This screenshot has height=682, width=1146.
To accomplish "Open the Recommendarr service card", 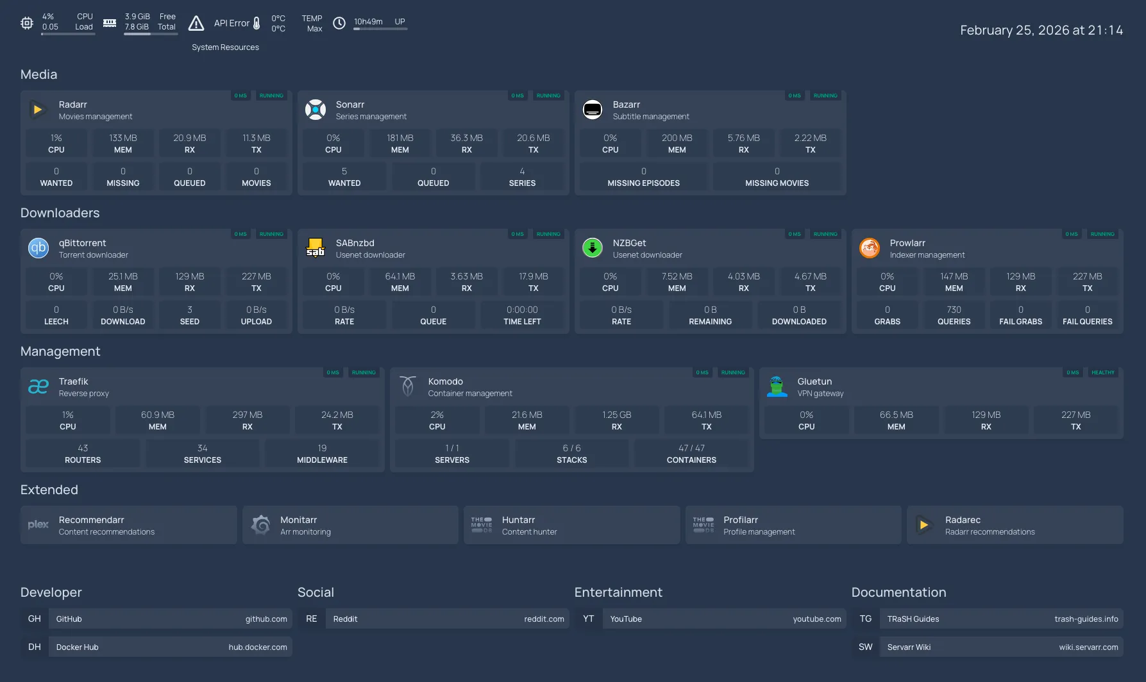I will click(x=128, y=525).
